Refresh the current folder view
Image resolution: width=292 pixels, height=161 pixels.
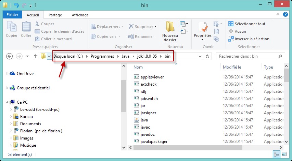tap(207, 56)
